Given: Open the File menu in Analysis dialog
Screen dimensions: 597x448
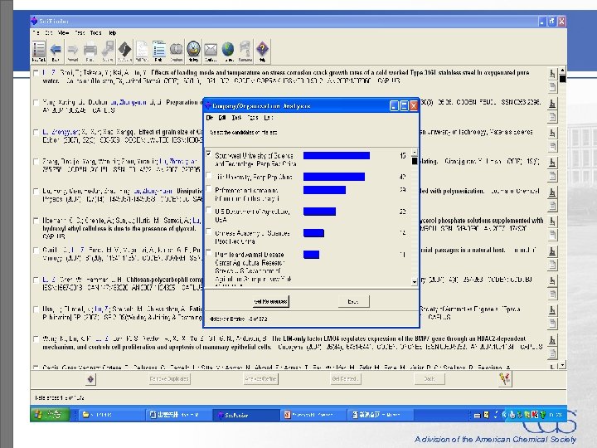Looking at the screenshot, I should pyautogui.click(x=210, y=118).
